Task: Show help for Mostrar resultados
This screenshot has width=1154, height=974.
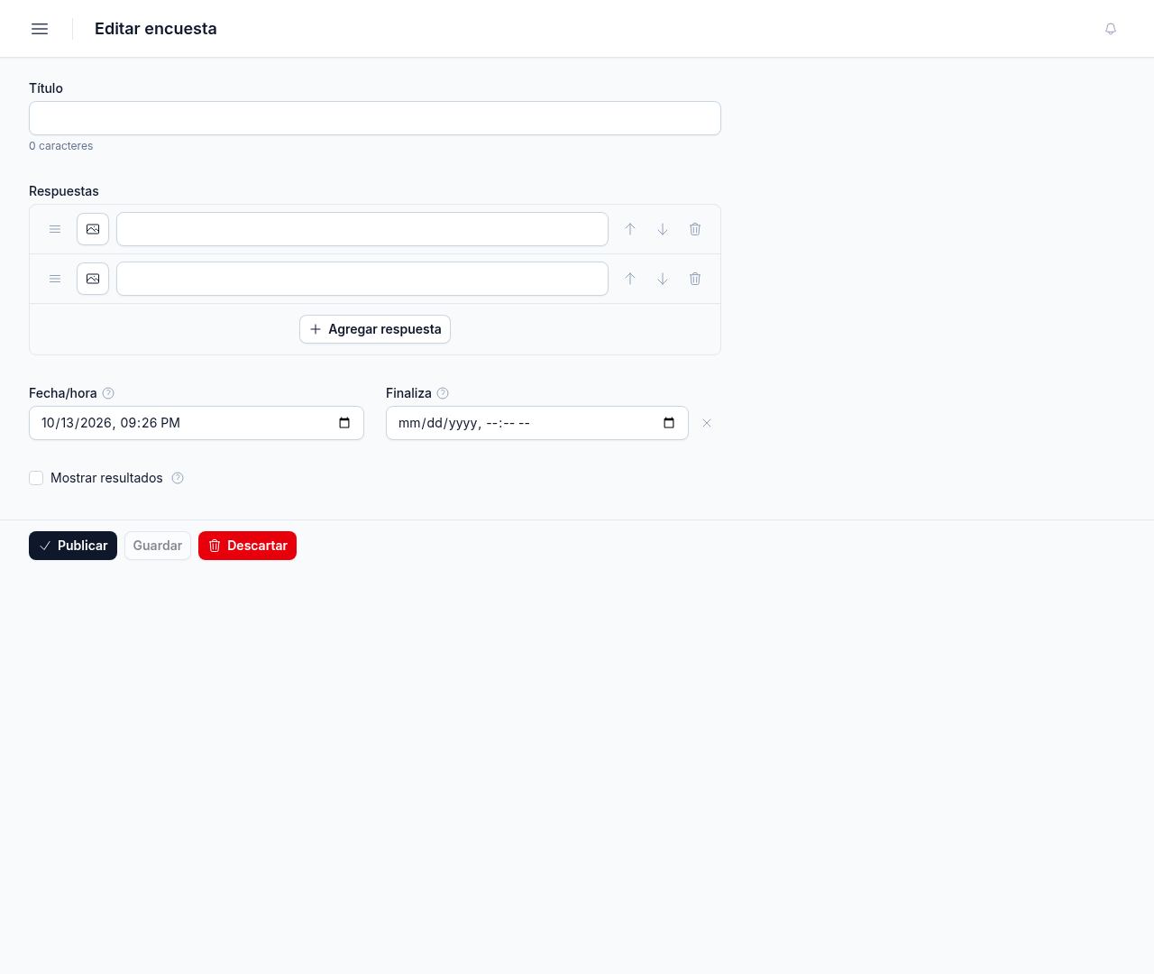Action: (178, 478)
